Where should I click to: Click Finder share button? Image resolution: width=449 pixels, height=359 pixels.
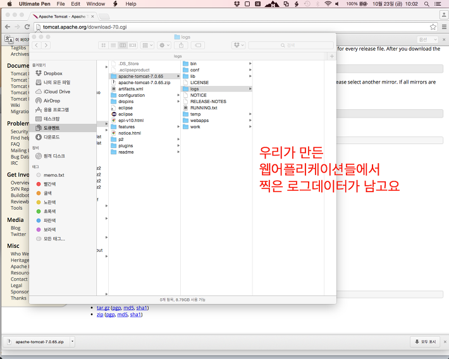tap(181, 46)
